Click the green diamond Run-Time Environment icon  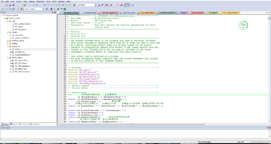click(58, 9)
